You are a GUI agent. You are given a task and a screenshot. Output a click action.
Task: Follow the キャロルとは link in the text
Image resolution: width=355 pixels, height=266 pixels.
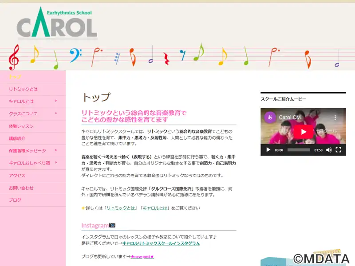click(x=155, y=208)
